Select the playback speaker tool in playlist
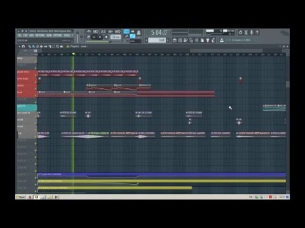This screenshot has width=305, height=228. tap(62, 46)
